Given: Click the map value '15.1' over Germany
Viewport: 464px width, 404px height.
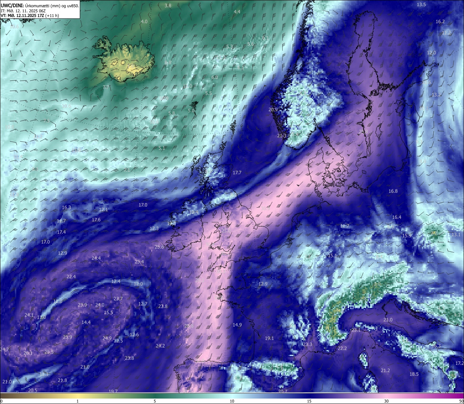Looking at the screenshot, I should point(332,256).
